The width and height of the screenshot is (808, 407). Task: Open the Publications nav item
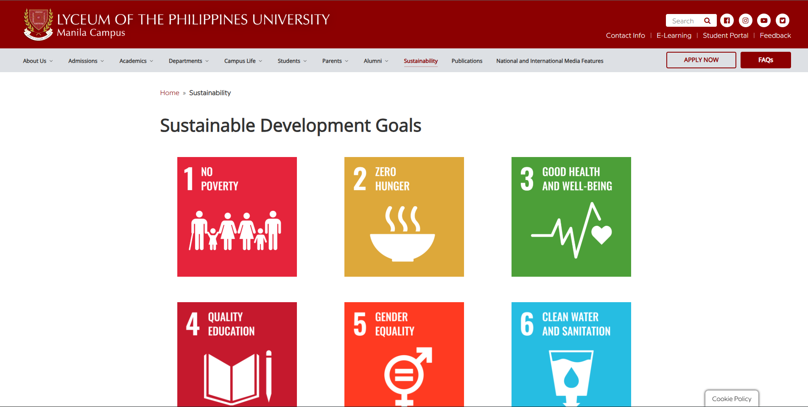pos(467,61)
